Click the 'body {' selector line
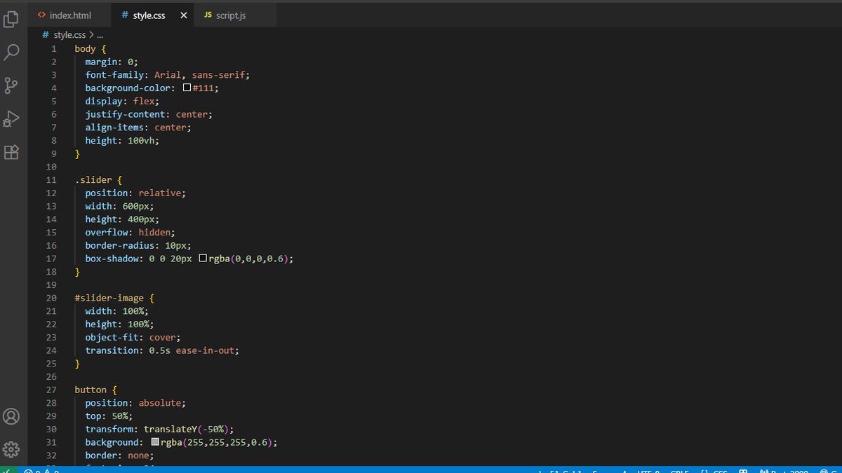 [91, 49]
